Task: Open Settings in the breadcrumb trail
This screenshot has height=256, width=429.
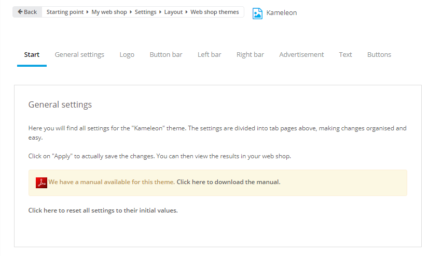Action: pos(145,12)
